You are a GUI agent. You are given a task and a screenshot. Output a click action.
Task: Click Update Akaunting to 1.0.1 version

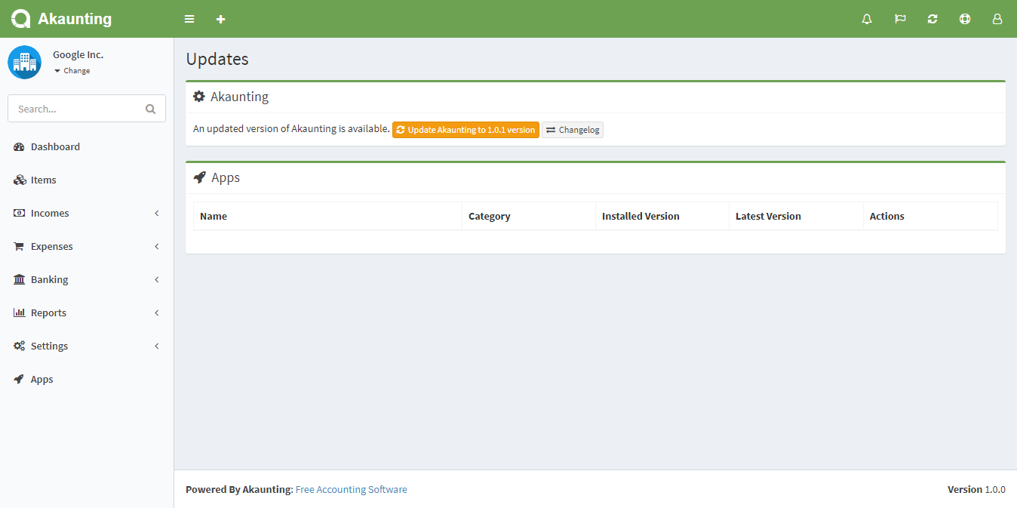(x=465, y=130)
